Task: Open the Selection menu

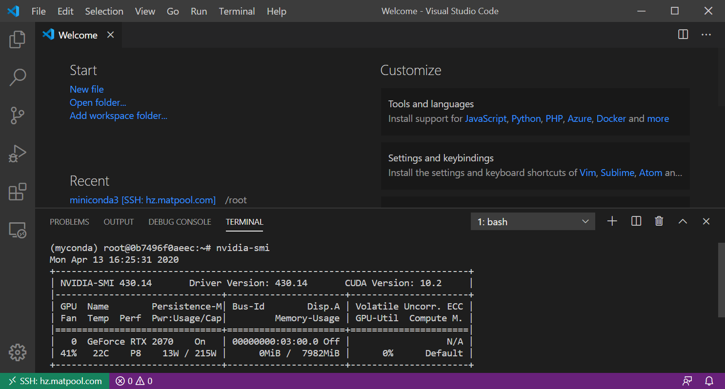Action: (104, 11)
